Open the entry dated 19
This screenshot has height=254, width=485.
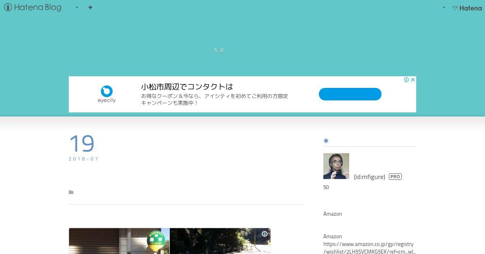point(82,144)
